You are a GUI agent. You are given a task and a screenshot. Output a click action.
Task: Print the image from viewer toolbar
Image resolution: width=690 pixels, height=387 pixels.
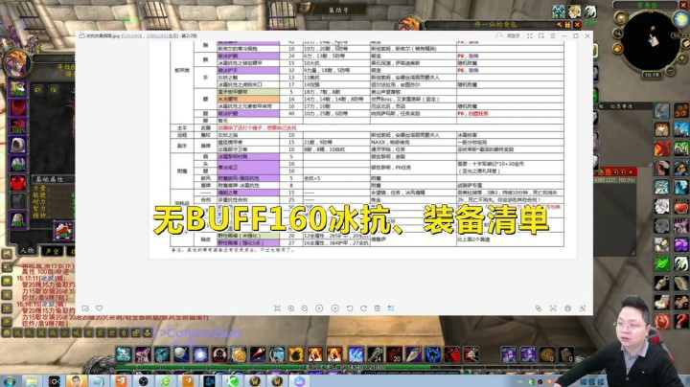tap(567, 308)
